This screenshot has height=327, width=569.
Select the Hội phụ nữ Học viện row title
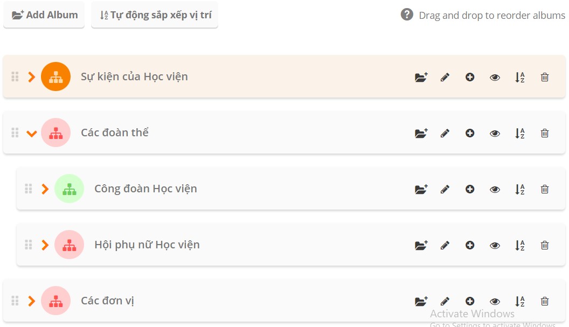coord(147,245)
